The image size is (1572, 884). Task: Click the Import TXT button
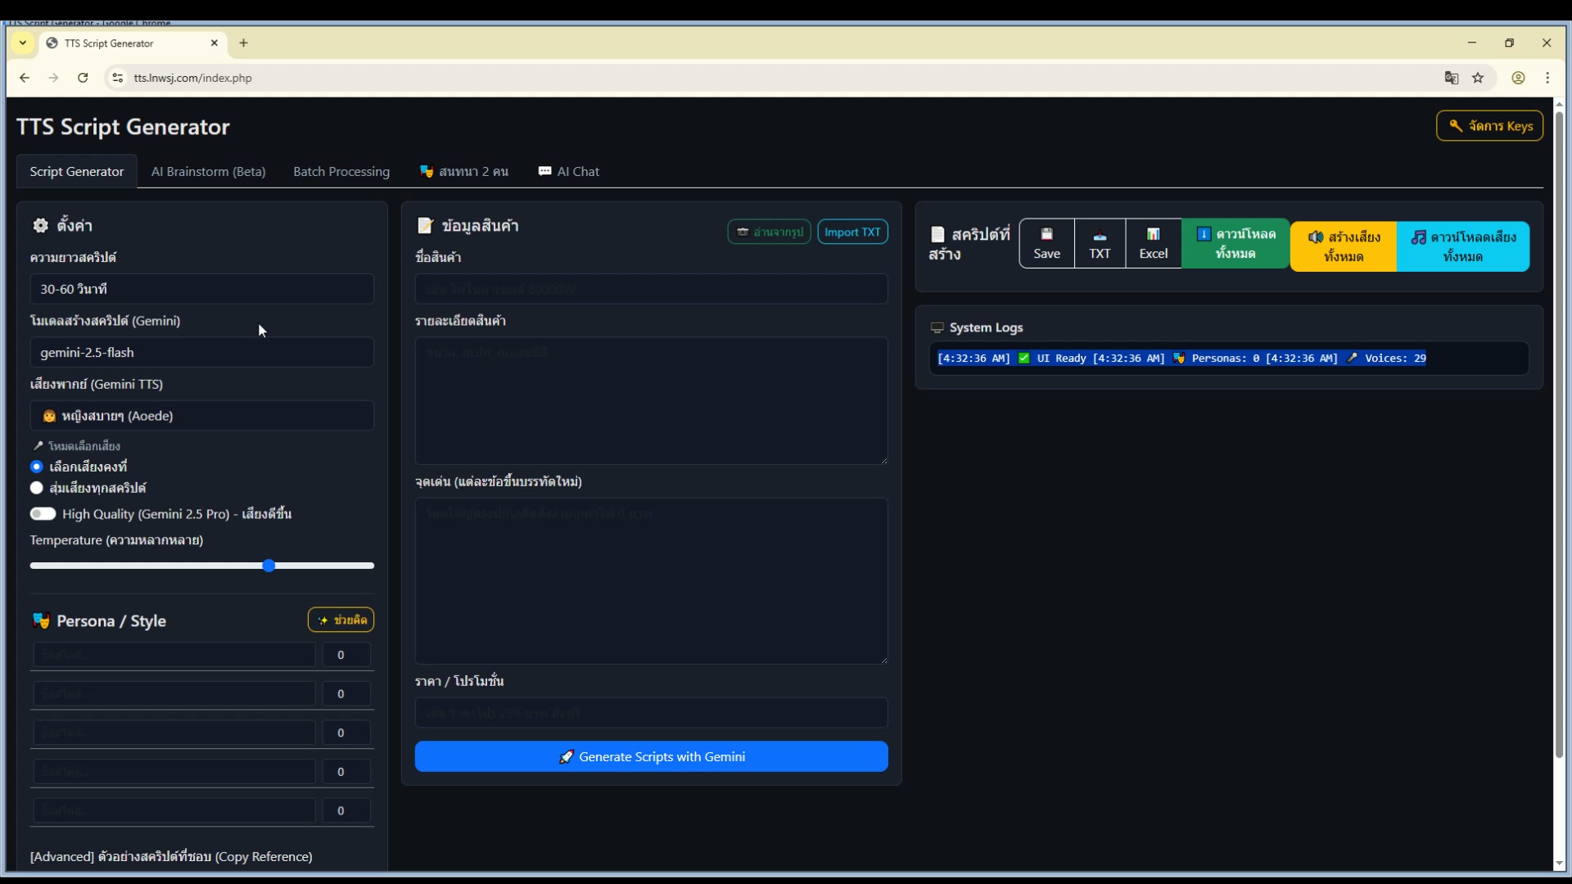point(852,232)
